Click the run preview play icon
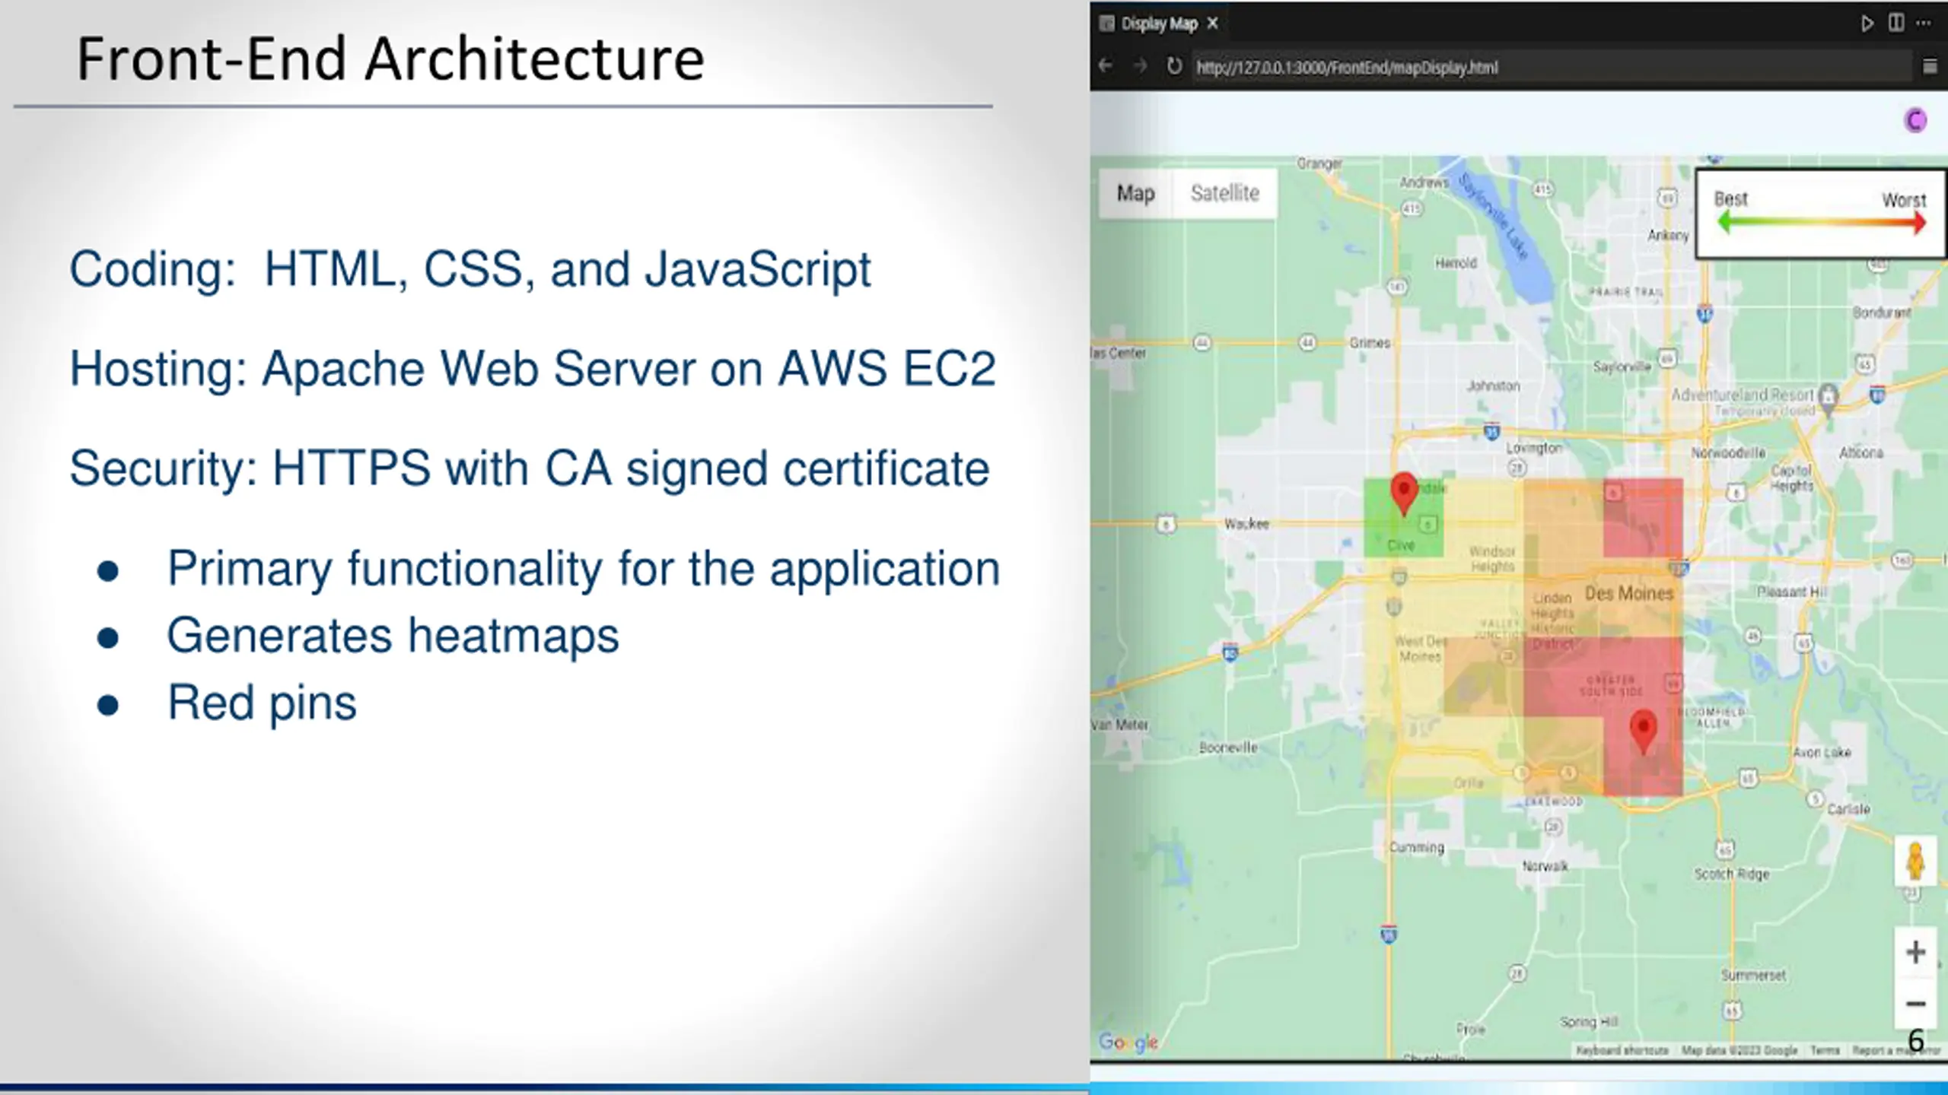This screenshot has height=1095, width=1948. click(1867, 24)
